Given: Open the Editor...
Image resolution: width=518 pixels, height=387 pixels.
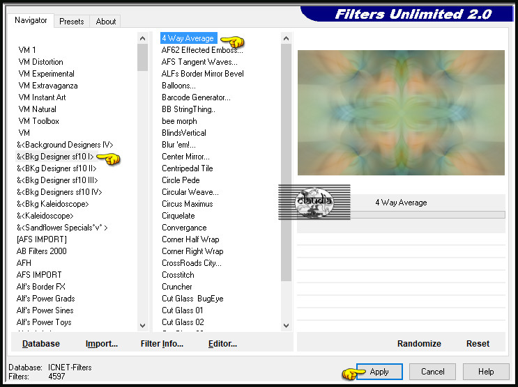Looking at the screenshot, I should (x=222, y=344).
